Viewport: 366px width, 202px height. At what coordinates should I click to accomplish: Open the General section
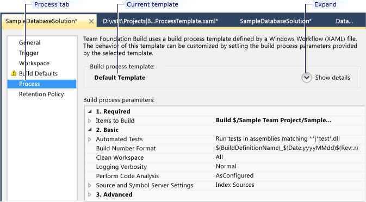coord(30,43)
